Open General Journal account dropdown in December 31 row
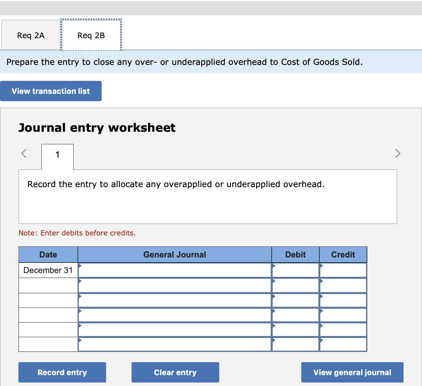 pyautogui.click(x=175, y=270)
